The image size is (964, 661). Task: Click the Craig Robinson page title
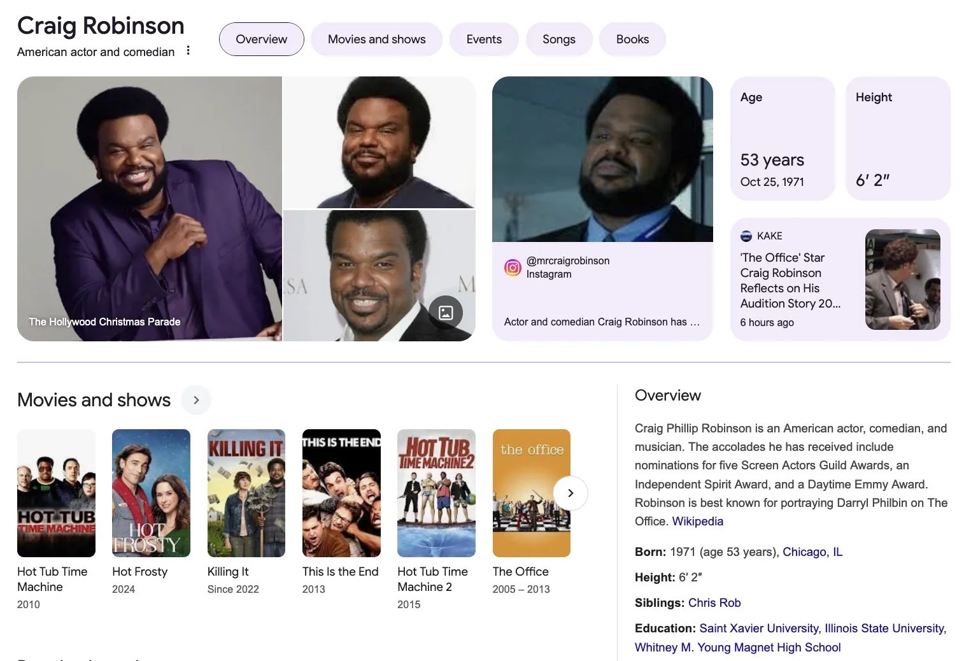click(101, 25)
